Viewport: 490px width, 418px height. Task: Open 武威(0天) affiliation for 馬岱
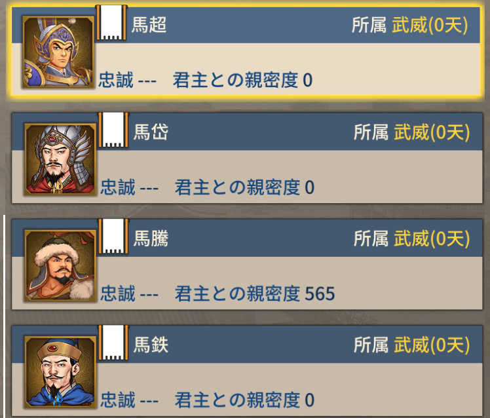432,132
